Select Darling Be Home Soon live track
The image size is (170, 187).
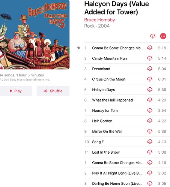click(x=127, y=183)
